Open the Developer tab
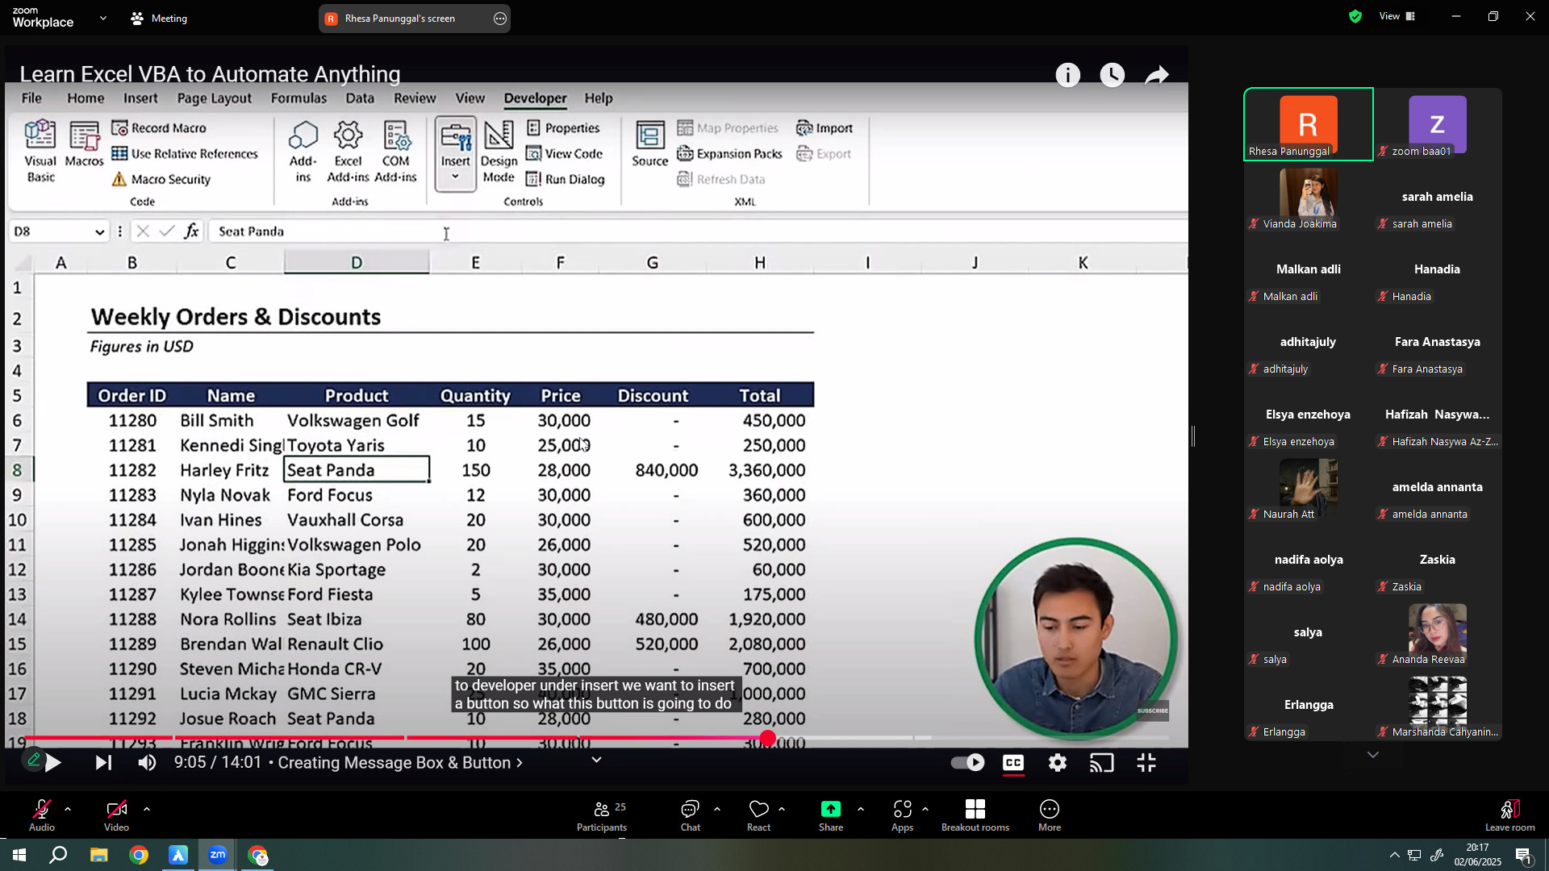1549x871 pixels. click(536, 98)
